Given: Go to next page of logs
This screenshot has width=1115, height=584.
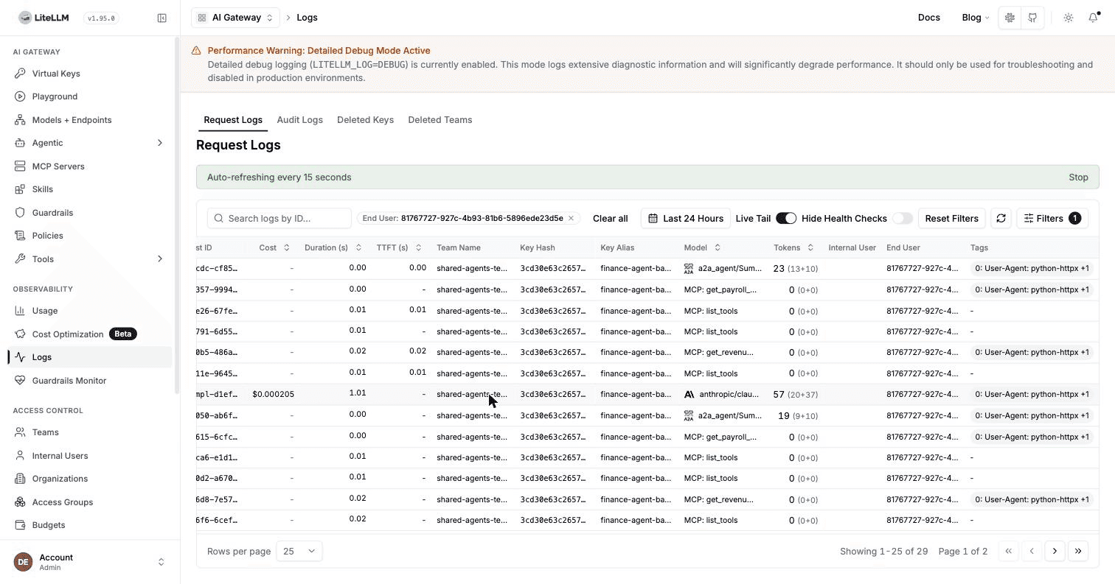Looking at the screenshot, I should tap(1055, 552).
